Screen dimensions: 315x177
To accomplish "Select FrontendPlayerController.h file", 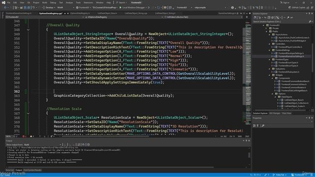I will click(x=290, y=47).
